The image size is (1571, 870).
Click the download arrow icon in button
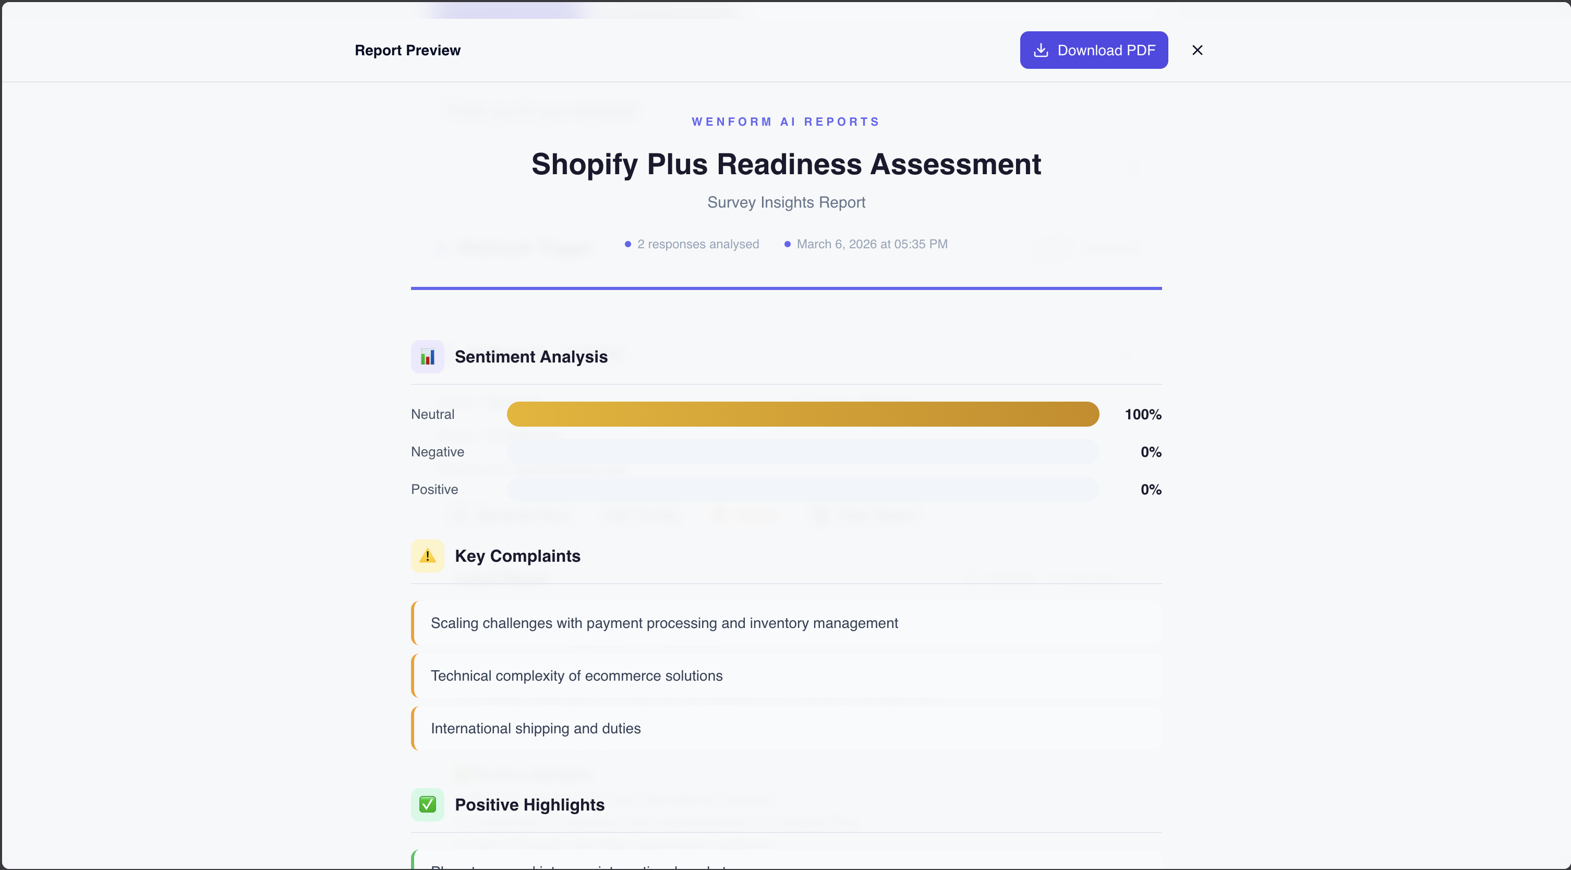tap(1041, 50)
